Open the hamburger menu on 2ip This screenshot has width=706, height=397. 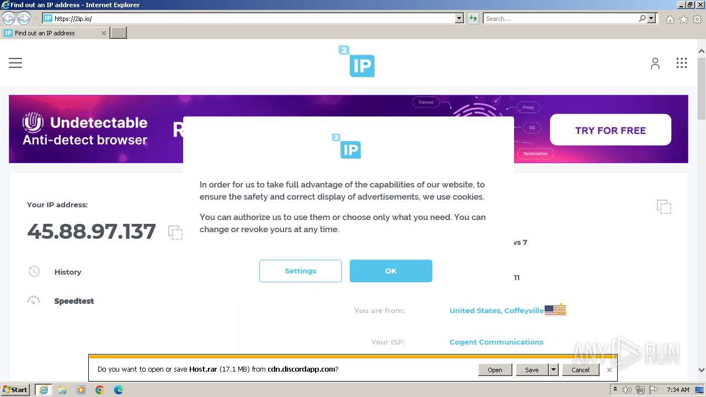pos(15,63)
